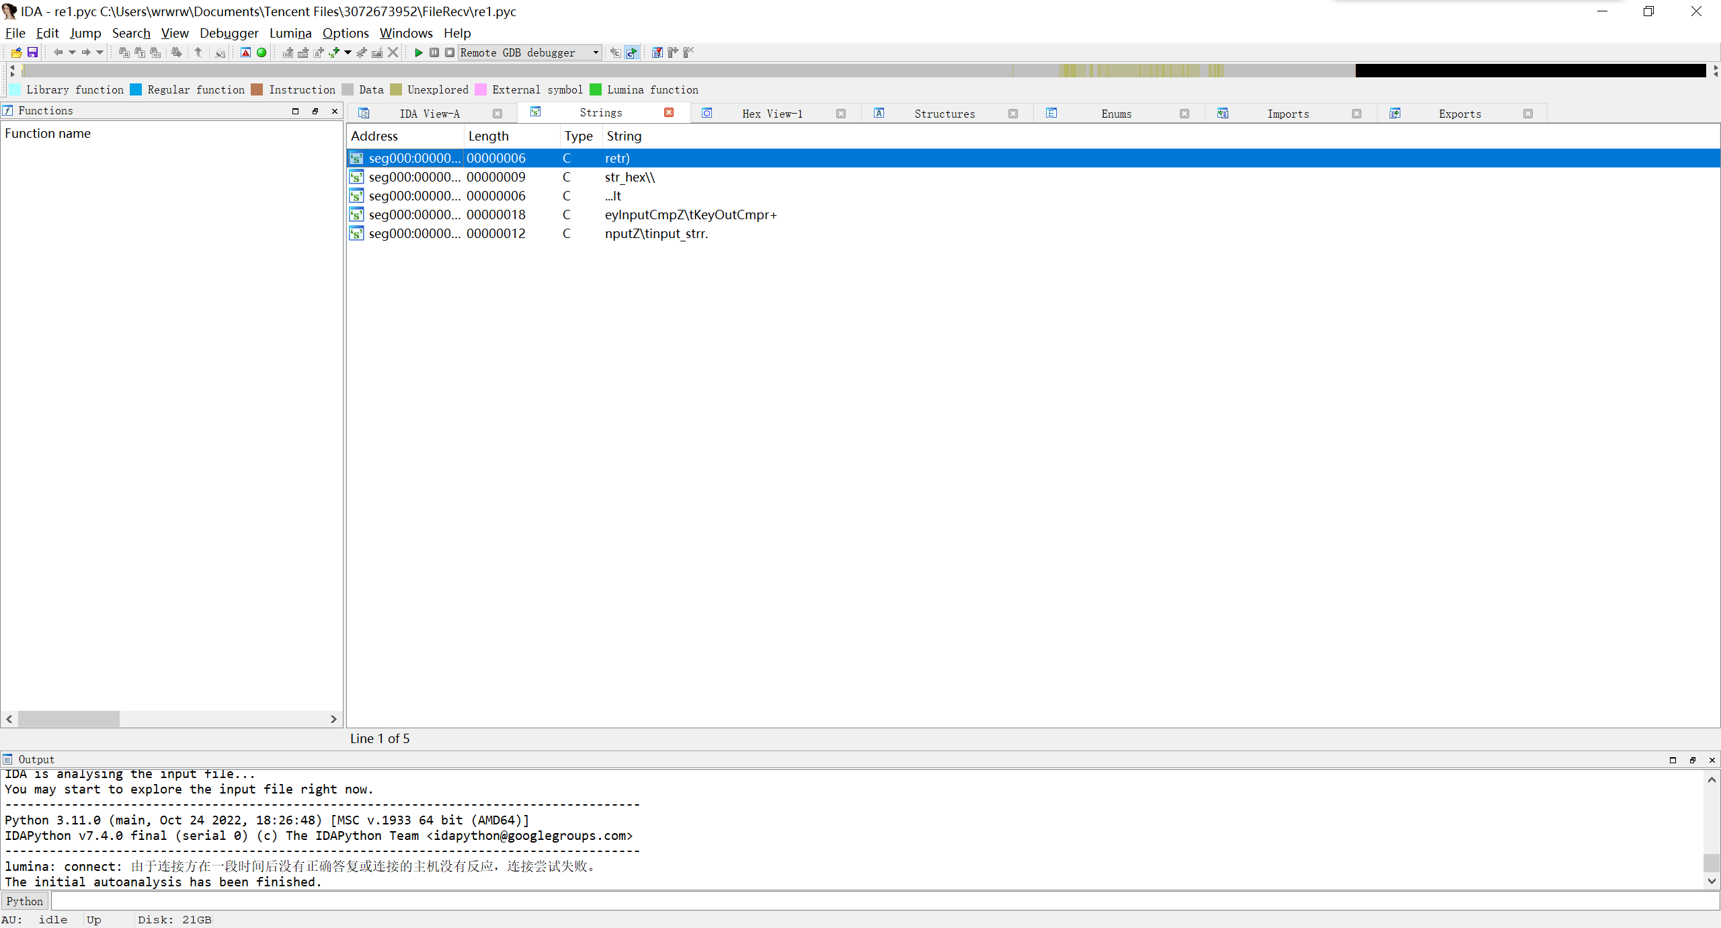Open the Remote GDB debugger dropdown
This screenshot has height=928, width=1721.
point(596,52)
